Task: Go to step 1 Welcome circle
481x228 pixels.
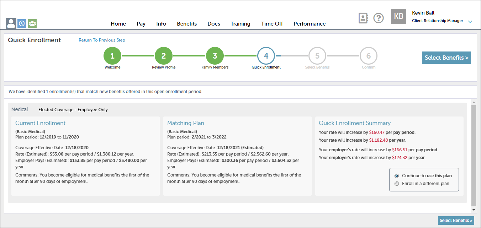Action: pos(112,56)
